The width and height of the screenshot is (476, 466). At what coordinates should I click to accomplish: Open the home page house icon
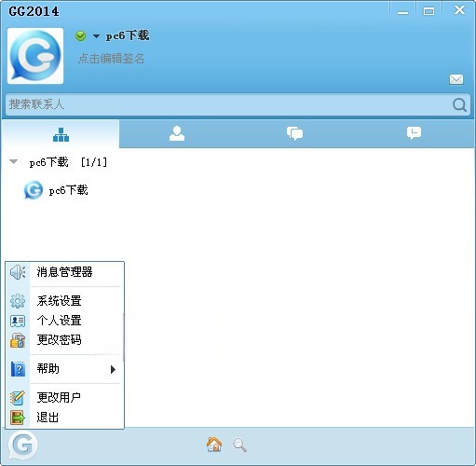tap(214, 445)
